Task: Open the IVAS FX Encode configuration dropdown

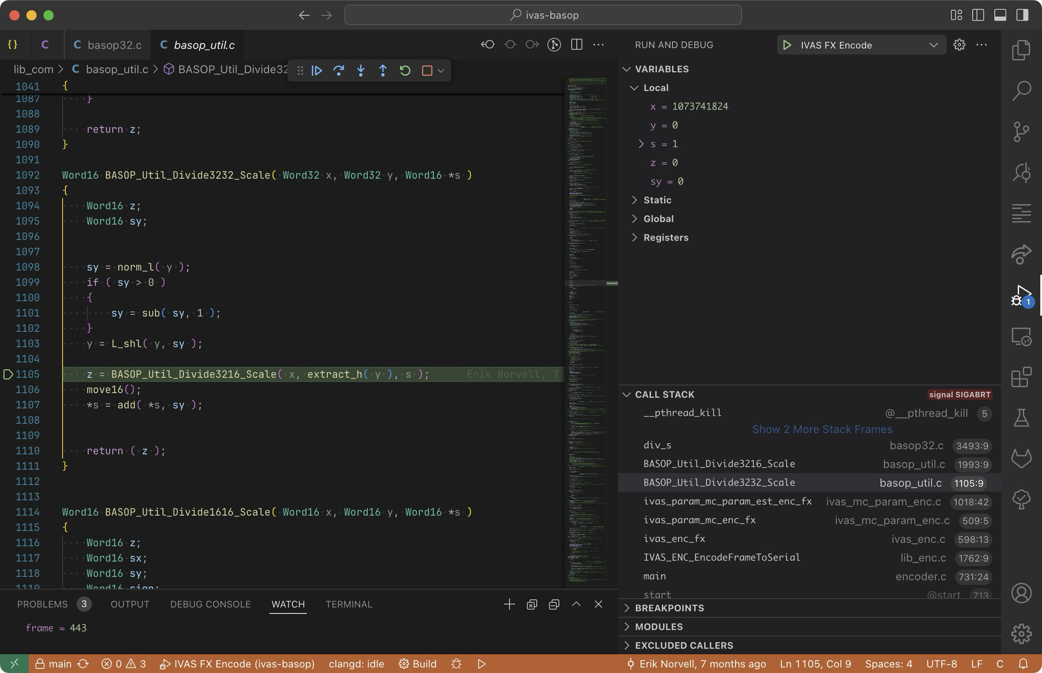Action: tap(933, 45)
